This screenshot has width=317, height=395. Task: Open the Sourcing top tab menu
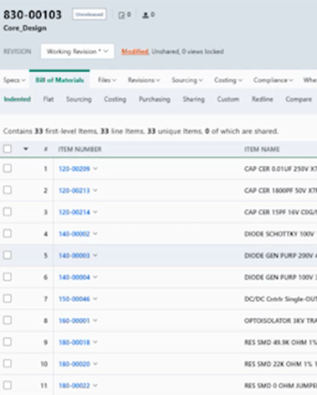[x=187, y=81]
